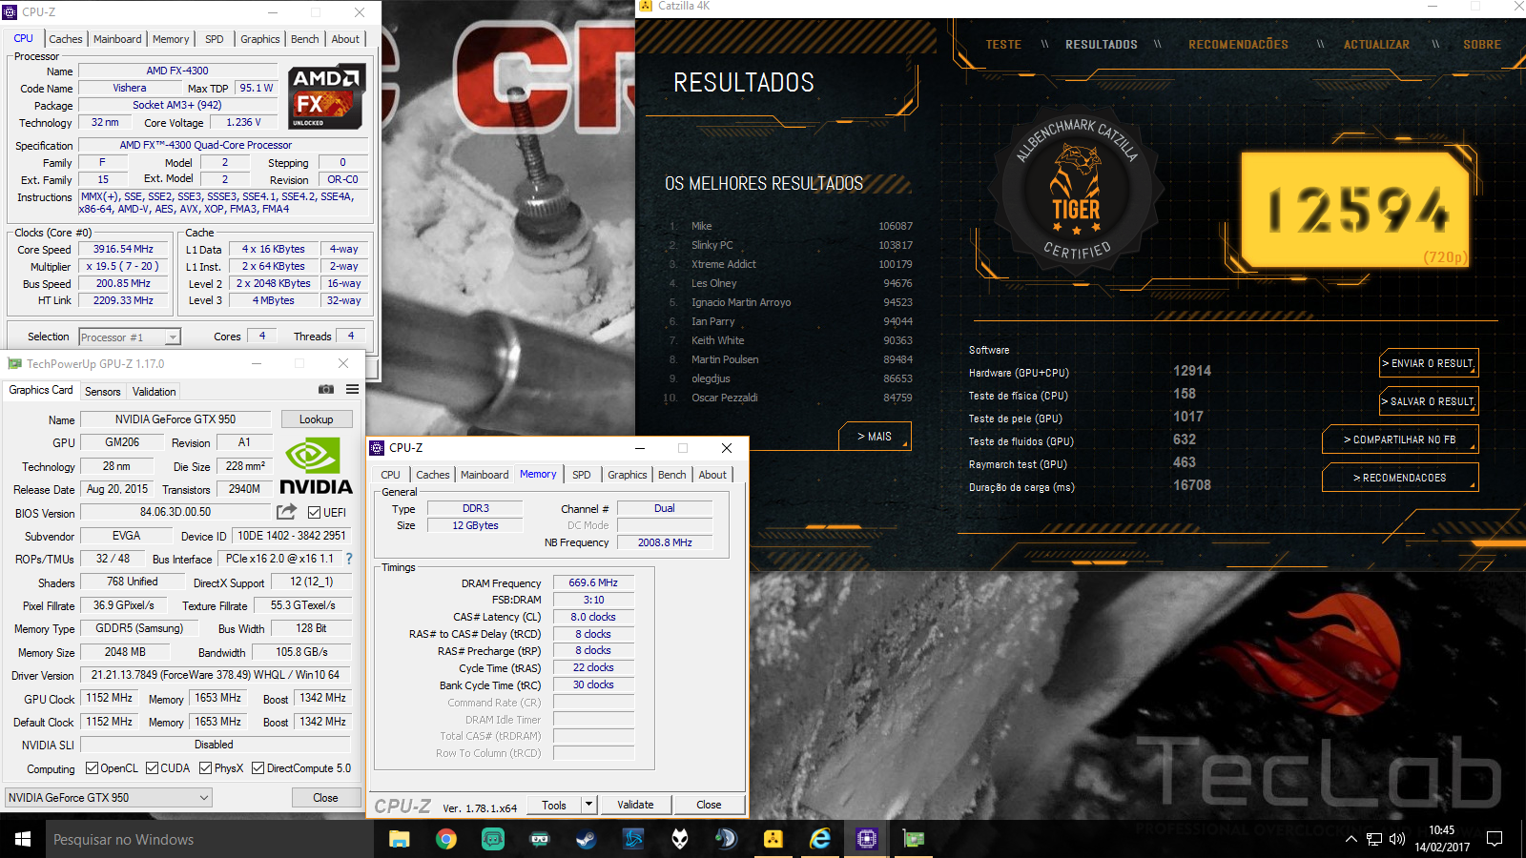Go to RECOMENDACÕES tab in Catzilla

1238,45
